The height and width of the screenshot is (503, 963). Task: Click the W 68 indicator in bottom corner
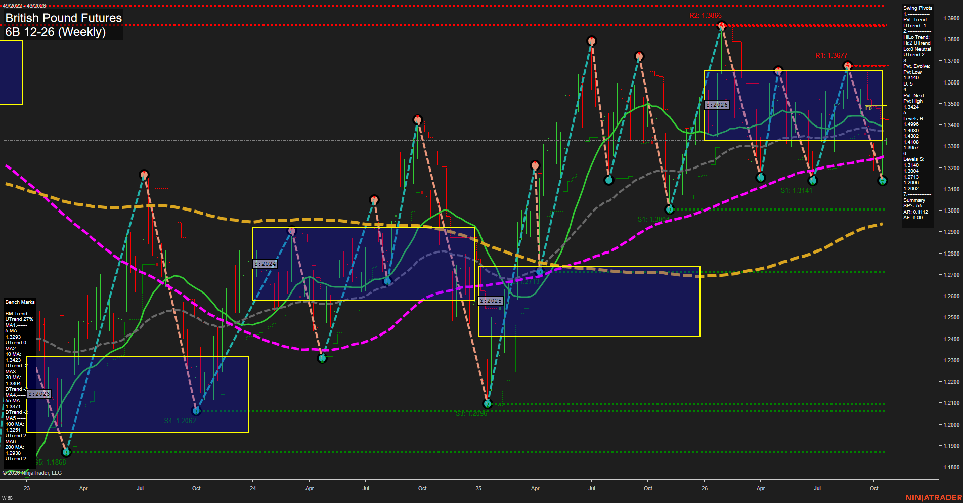coord(7,498)
